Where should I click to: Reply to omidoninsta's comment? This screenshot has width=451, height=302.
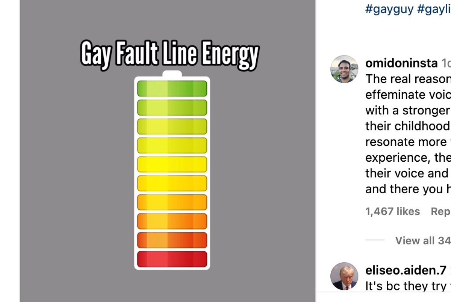point(440,212)
